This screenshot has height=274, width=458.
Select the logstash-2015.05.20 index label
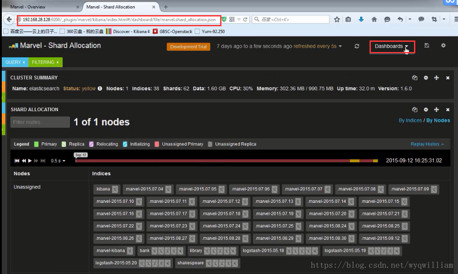(x=116, y=263)
